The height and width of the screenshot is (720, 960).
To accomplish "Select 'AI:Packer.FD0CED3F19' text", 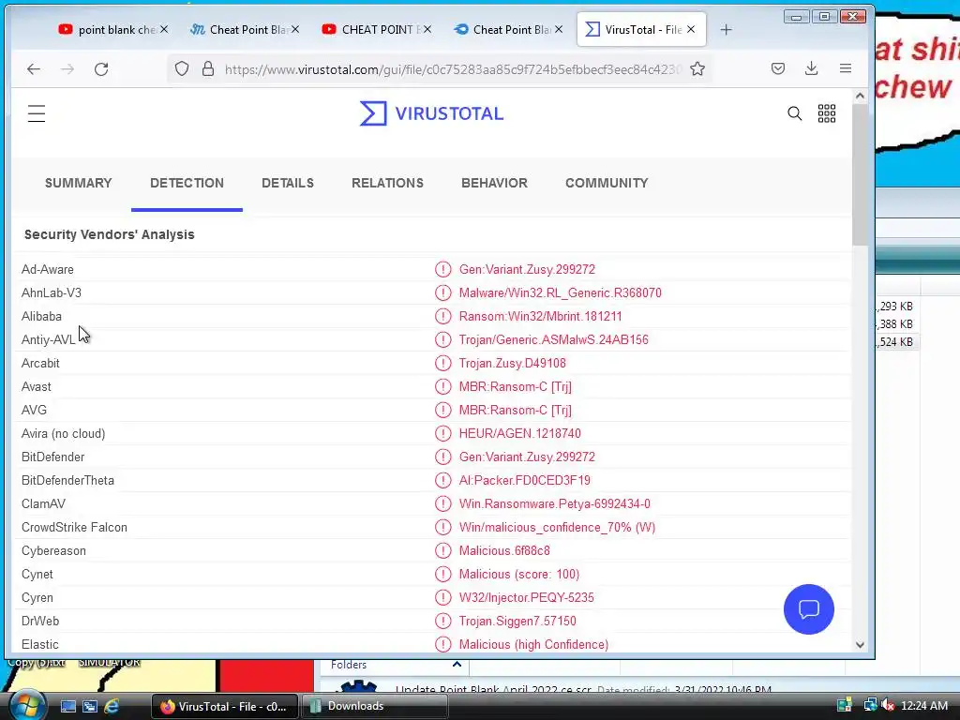I will 525,481.
